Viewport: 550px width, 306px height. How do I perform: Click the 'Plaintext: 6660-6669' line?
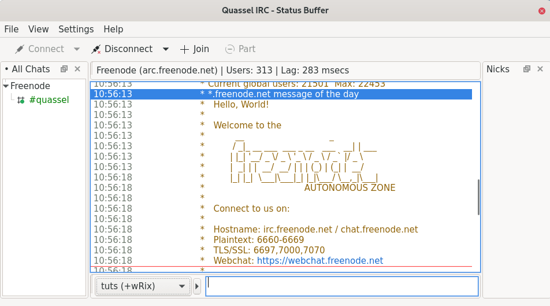[258, 239]
